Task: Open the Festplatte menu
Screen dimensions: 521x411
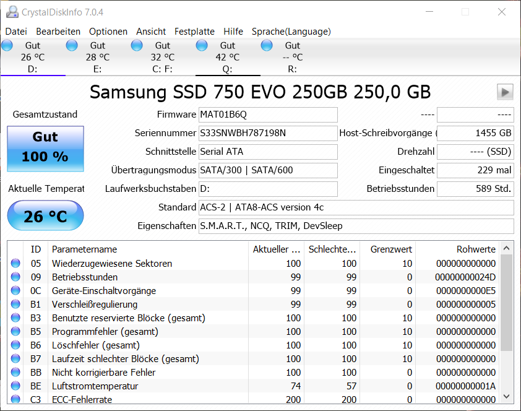Action: (194, 32)
